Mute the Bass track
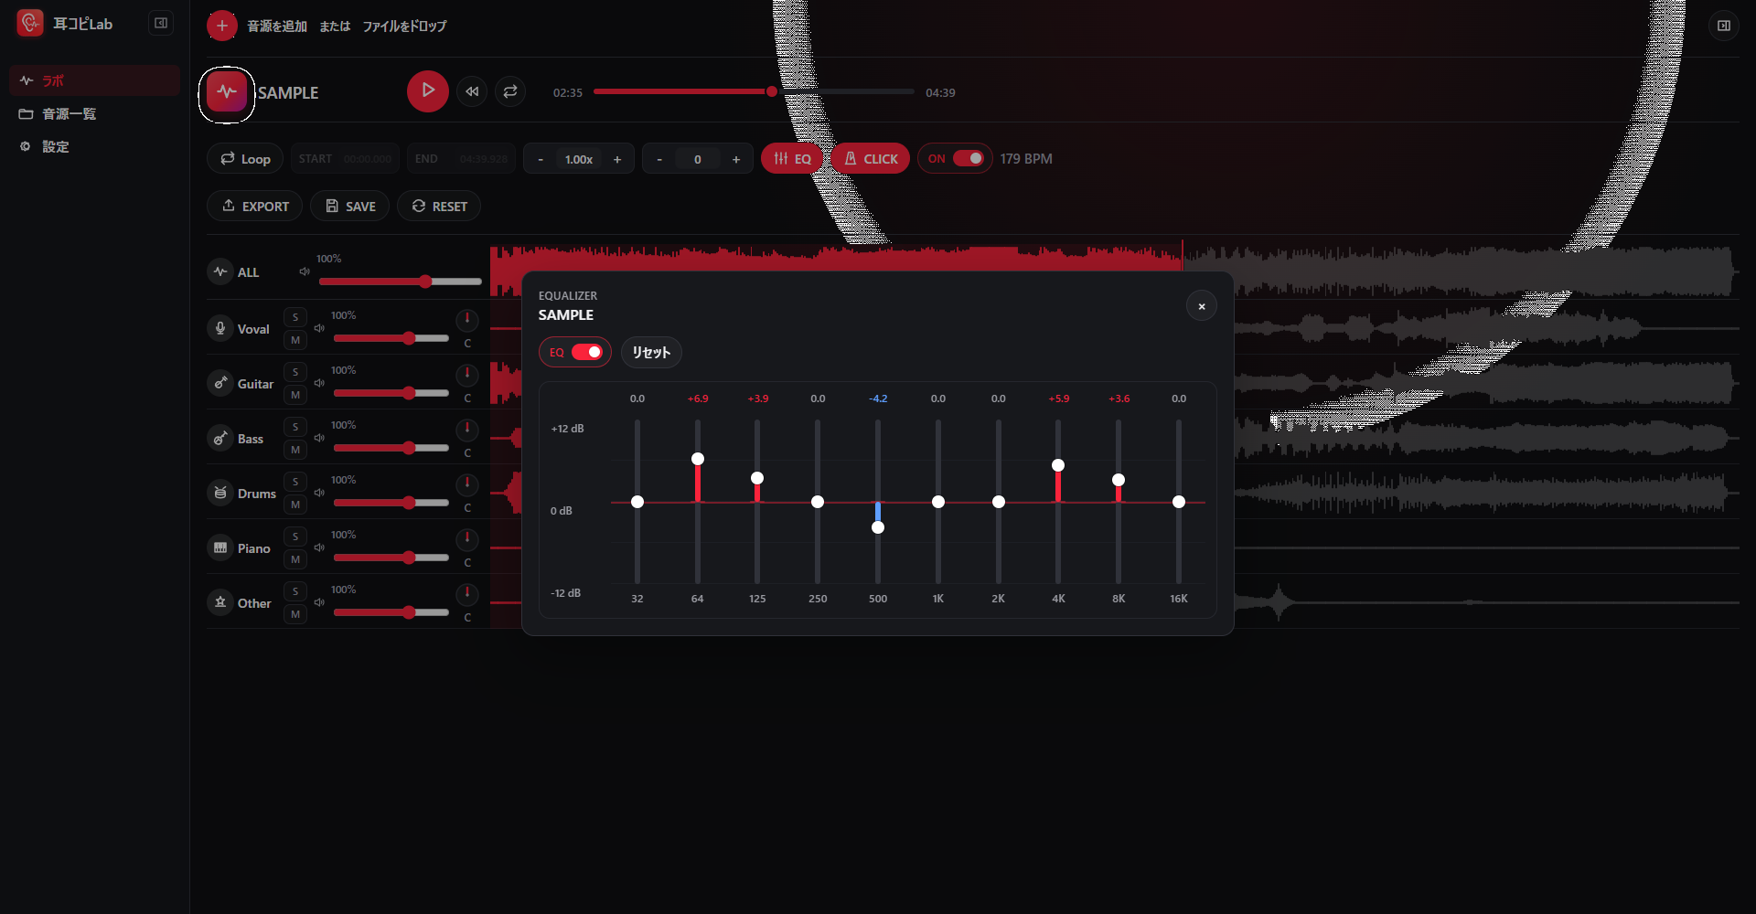Image resolution: width=1756 pixels, height=914 pixels. (x=295, y=450)
